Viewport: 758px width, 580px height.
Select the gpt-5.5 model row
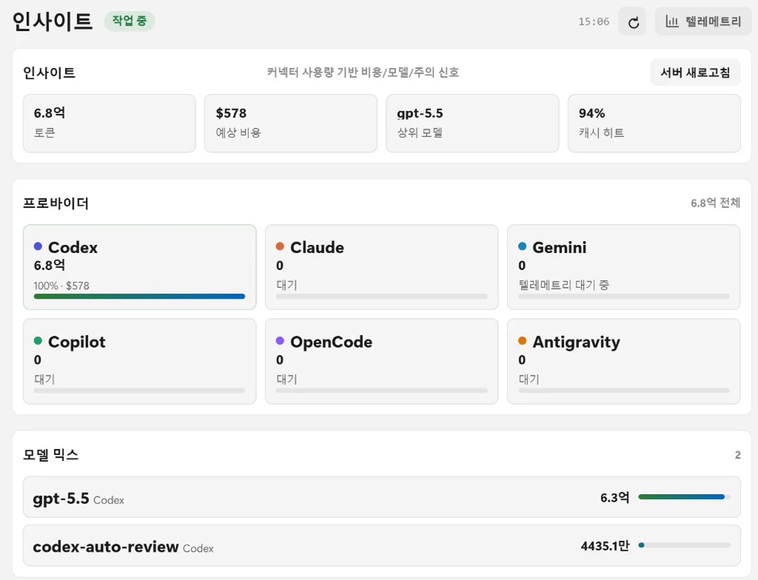pos(382,497)
